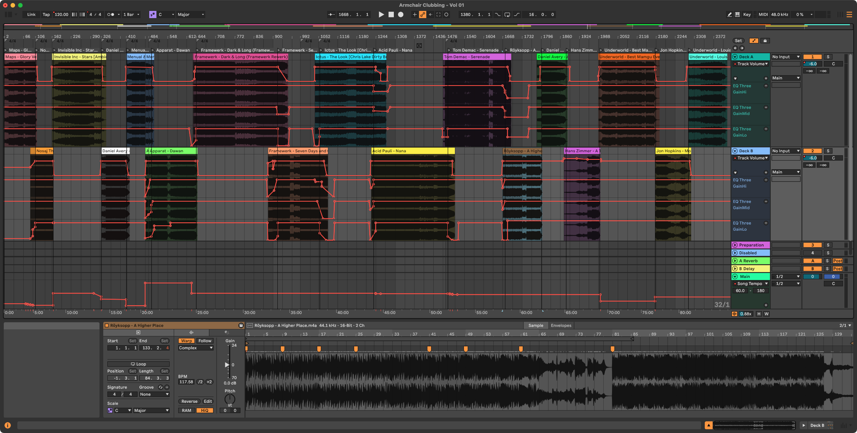Viewport: 857px width, 433px height.
Task: Toggle the Loop switch in transport
Action: coord(507,14)
